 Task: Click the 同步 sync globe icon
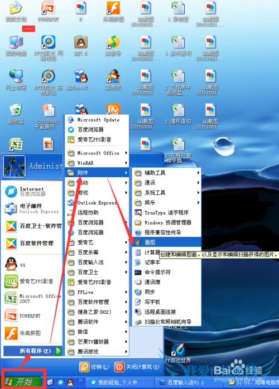[x=138, y=292]
